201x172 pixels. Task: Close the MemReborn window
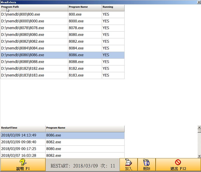(x=199, y=2)
